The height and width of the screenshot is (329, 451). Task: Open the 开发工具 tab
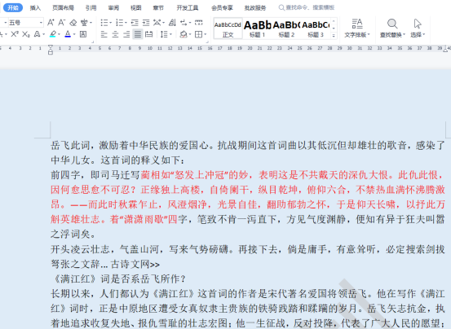tap(188, 8)
